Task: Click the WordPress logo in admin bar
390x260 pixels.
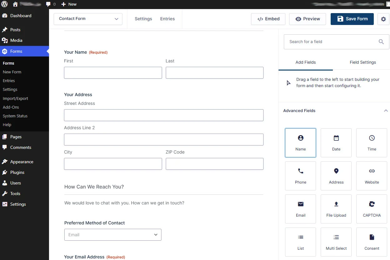Action: (5, 4)
